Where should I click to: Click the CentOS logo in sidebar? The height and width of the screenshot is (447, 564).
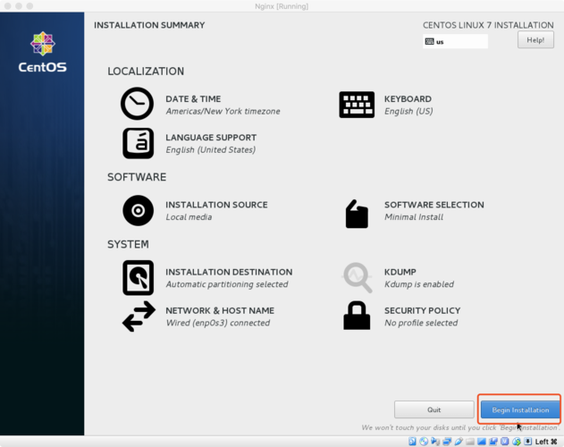(42, 52)
